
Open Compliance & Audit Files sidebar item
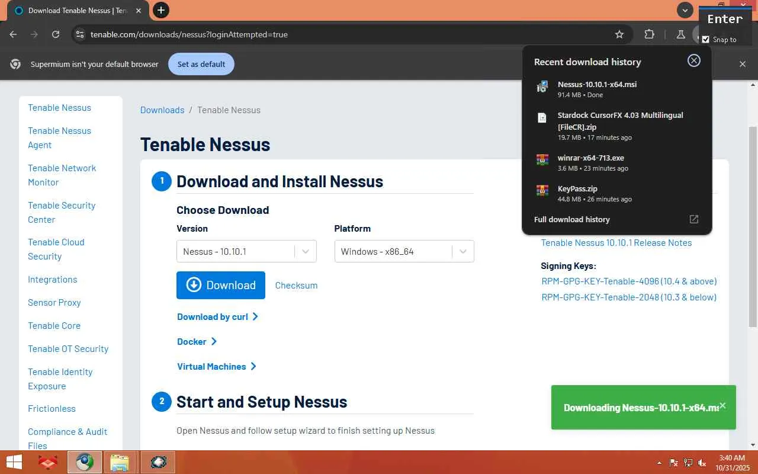pos(68,438)
